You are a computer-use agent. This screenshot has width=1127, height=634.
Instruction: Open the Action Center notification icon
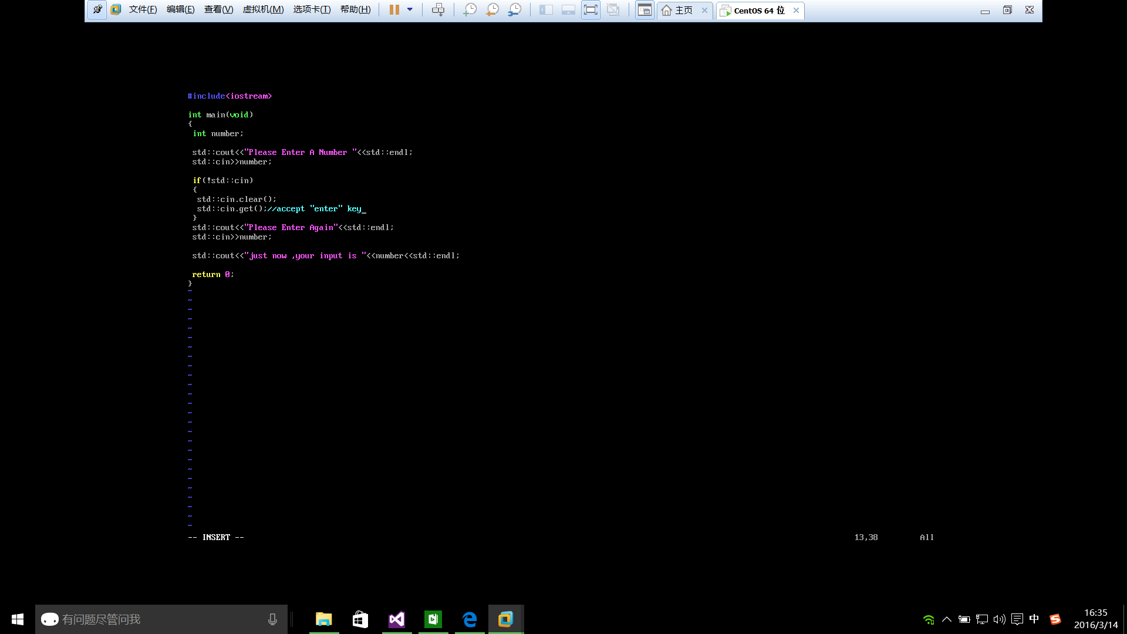[x=1017, y=619]
